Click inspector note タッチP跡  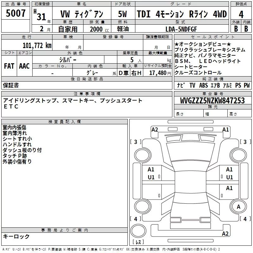tap(15, 156)
